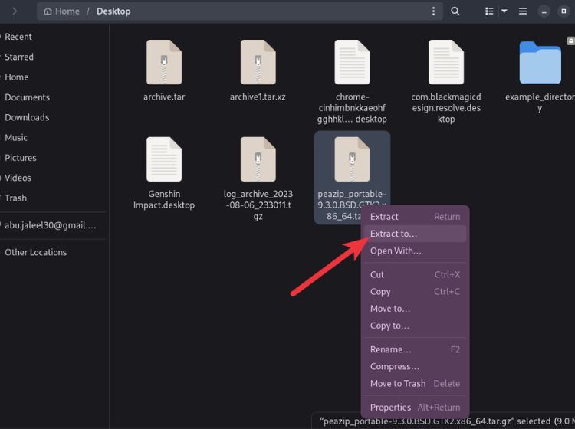Go forward with the navigation arrow
Viewport: 575px width, 429px height.
(x=15, y=11)
